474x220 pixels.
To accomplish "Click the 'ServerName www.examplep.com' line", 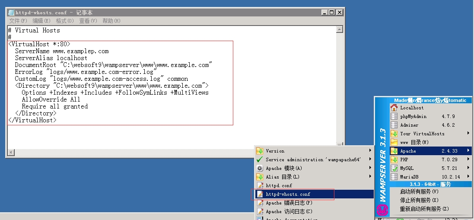I will [62, 51].
